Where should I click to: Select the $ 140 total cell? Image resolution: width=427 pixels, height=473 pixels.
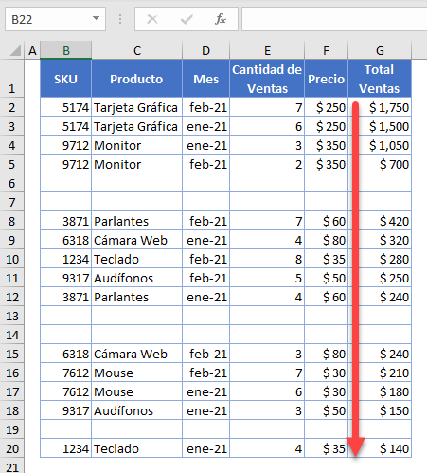coord(380,448)
